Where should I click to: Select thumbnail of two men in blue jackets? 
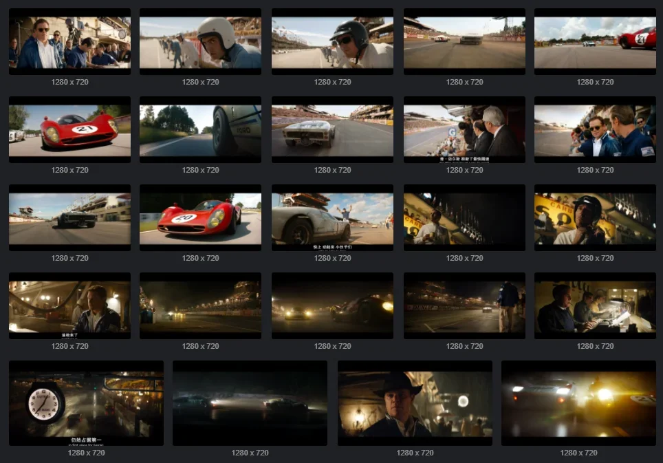[x=595, y=129]
